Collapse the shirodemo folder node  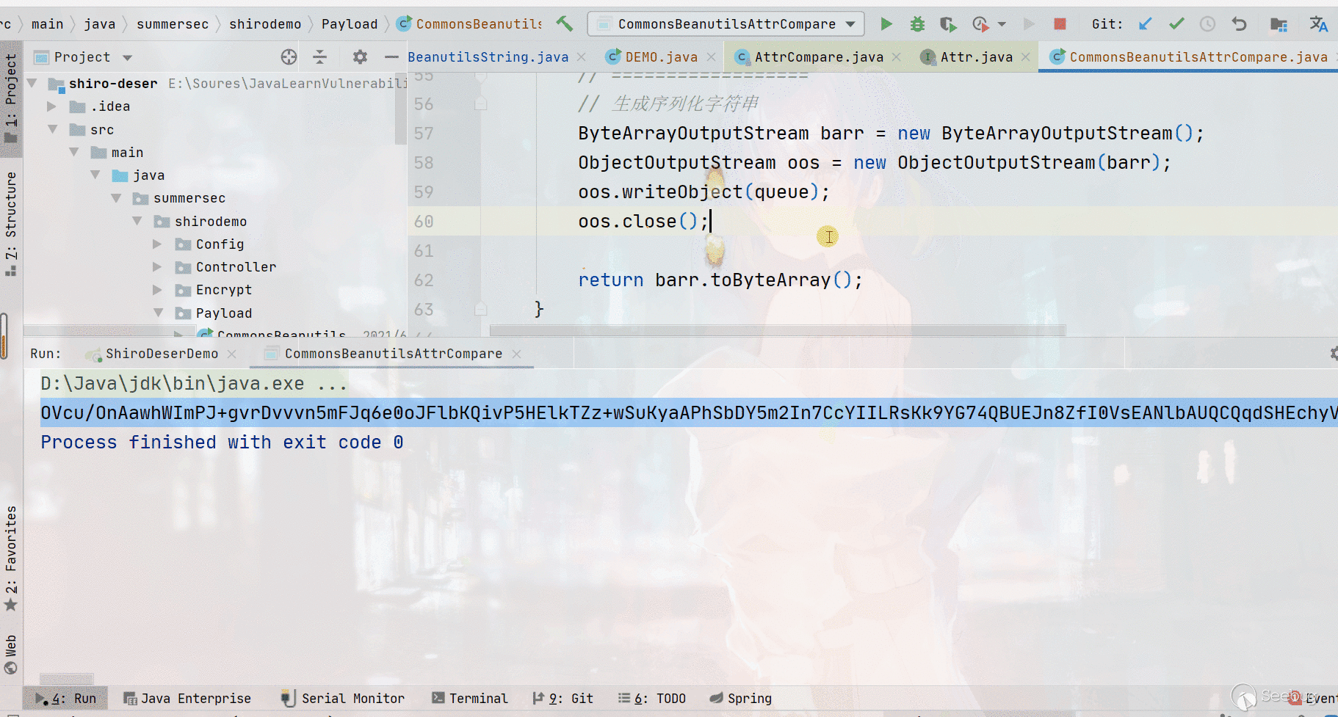137,222
